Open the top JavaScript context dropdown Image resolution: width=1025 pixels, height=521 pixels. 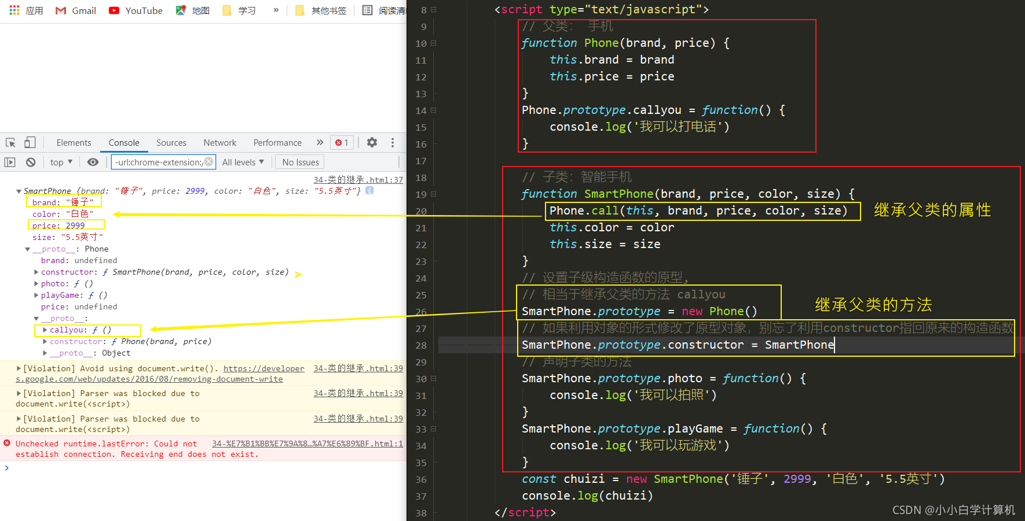pos(61,162)
